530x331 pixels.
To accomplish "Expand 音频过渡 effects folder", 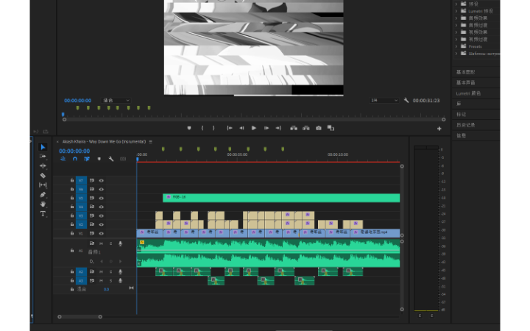I will 456,25.
